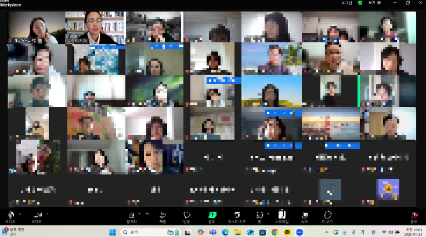Image resolution: width=426 pixels, height=237 pixels.
Task: Expand the arrow beside 참가자
Action: point(147,214)
